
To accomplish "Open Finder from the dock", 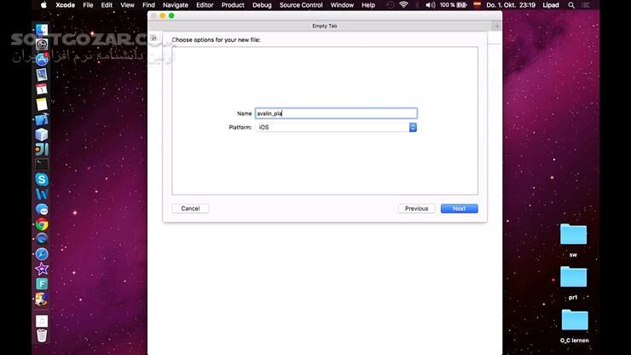I will 41,29.
